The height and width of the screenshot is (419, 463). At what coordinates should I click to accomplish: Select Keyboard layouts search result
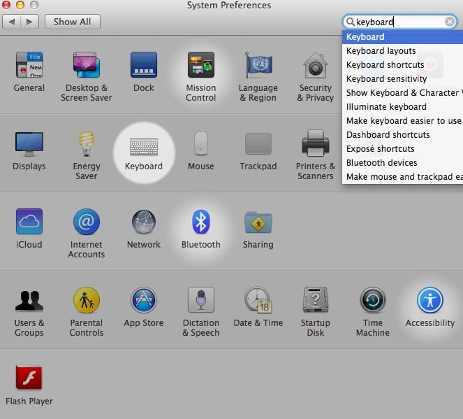click(402, 51)
